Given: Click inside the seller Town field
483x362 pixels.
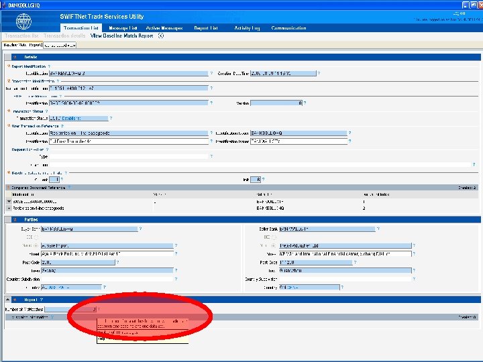Looking at the screenshot, I should 345,271.
